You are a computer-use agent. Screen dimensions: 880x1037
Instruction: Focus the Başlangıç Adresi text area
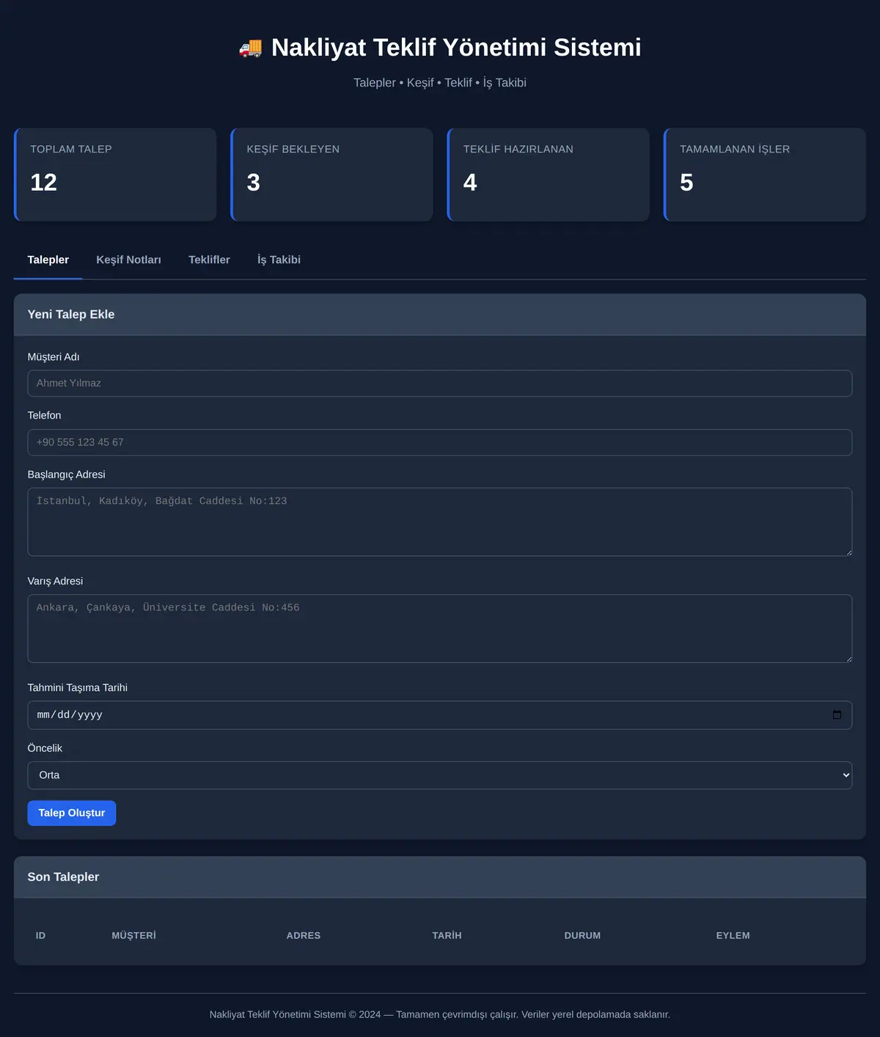[440, 521]
